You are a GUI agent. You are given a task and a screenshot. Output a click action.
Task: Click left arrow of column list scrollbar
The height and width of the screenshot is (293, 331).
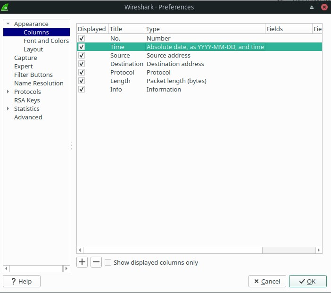80,250
